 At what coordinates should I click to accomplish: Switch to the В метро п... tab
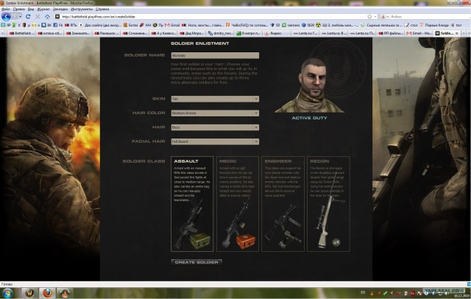click(248, 33)
